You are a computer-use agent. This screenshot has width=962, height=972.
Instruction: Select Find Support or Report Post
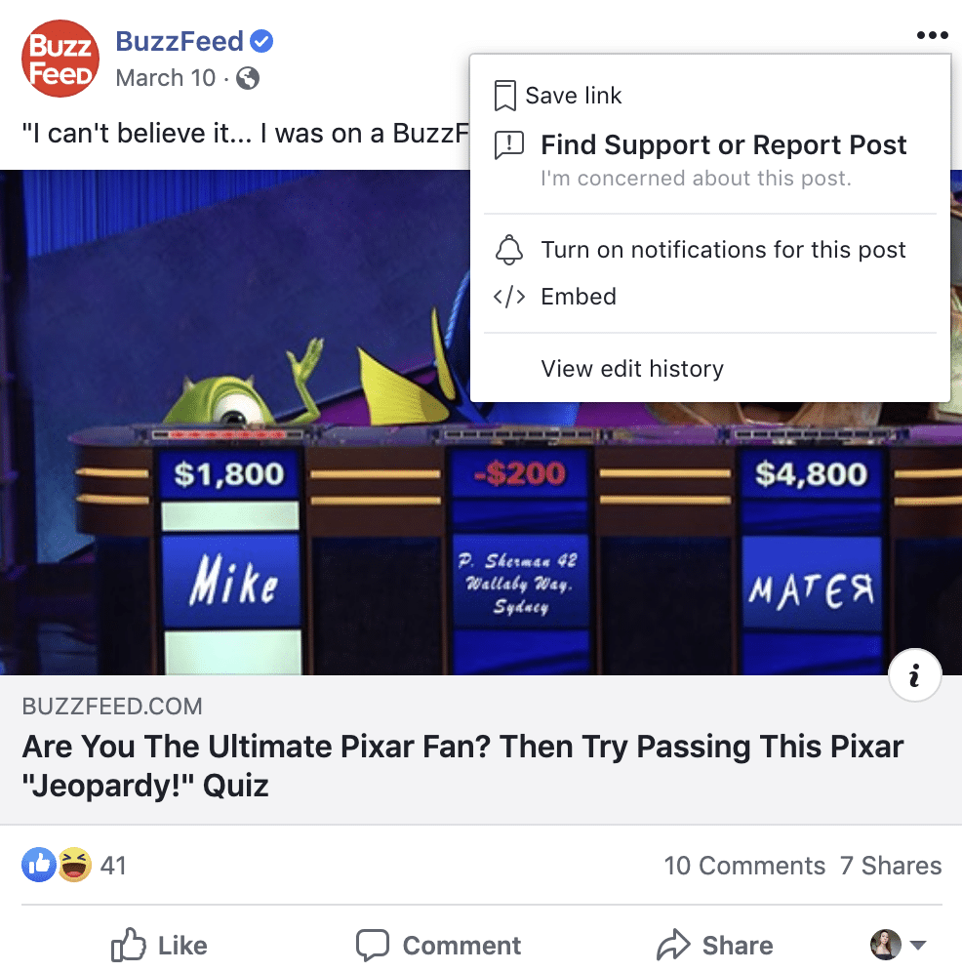709,161
